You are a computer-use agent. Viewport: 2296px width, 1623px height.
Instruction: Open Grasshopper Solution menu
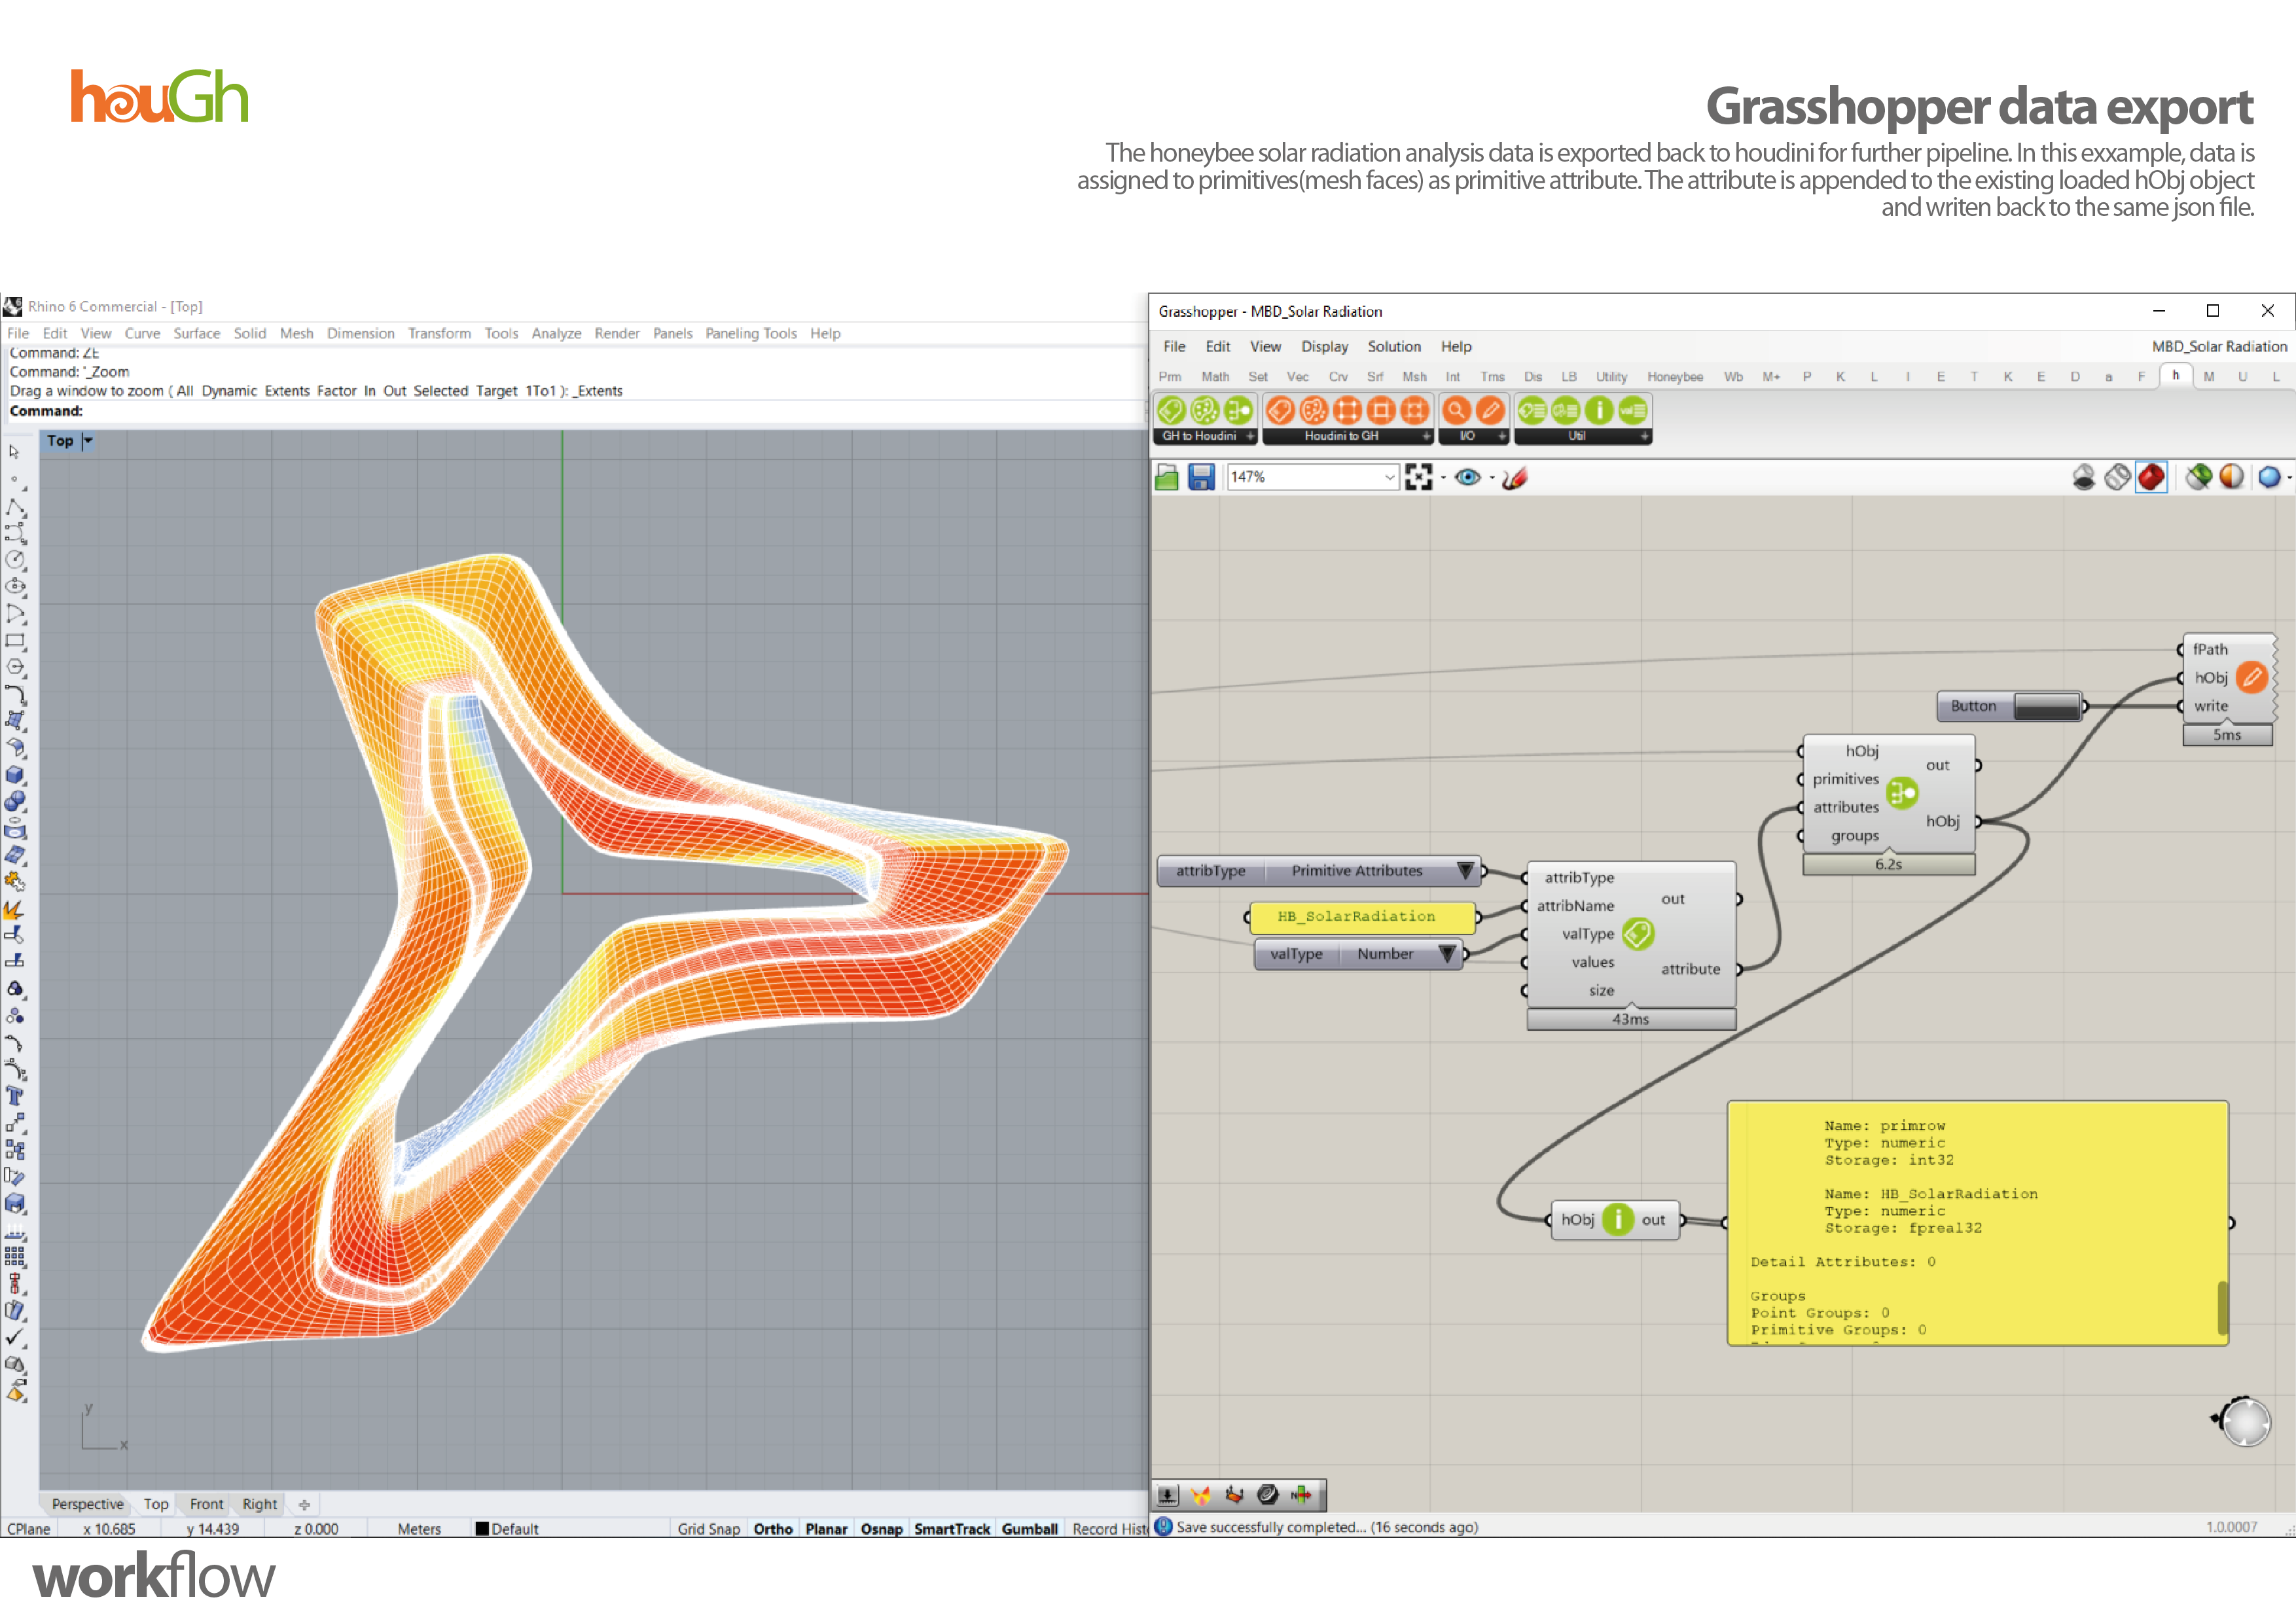[1394, 346]
